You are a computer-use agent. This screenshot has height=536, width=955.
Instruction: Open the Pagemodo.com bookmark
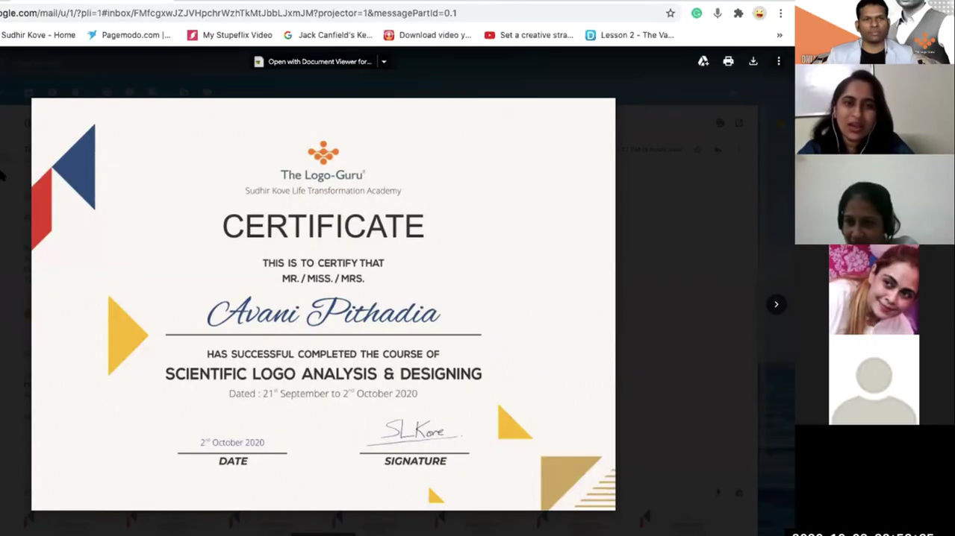[x=129, y=35]
